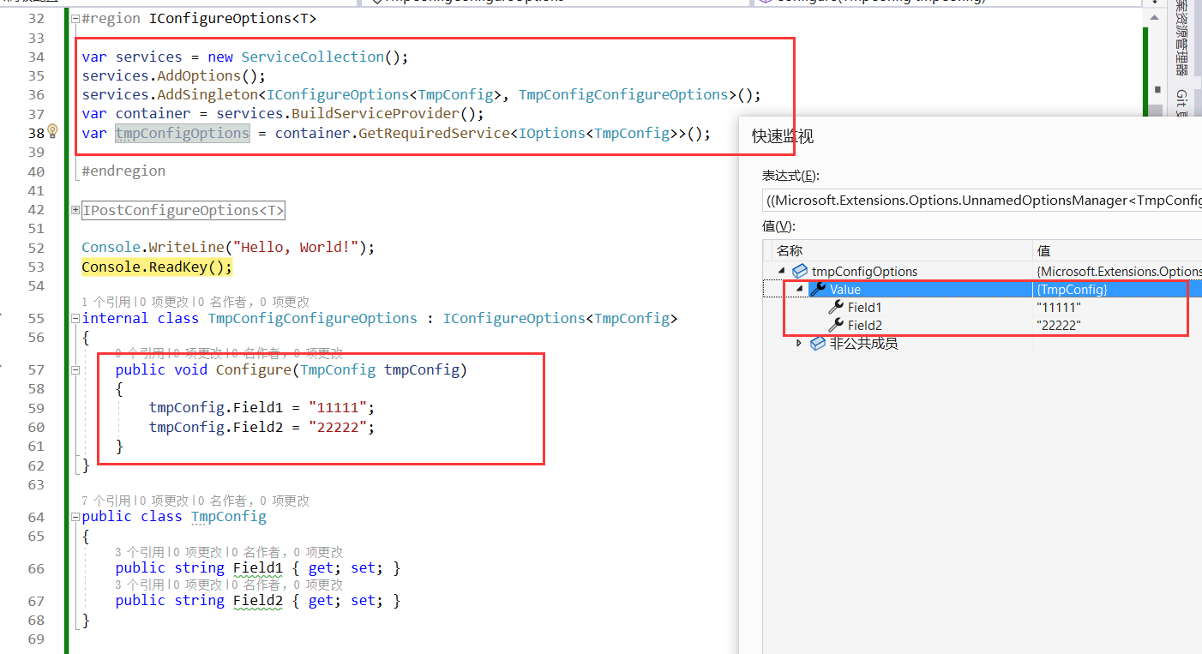
Task: Click the 表达式 expression input field
Action: [982, 201]
